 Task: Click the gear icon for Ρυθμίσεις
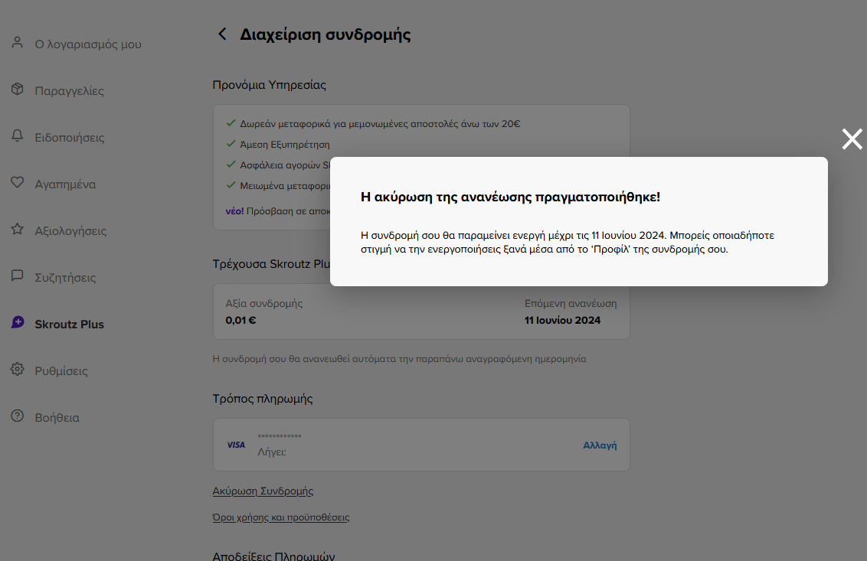[x=17, y=369]
